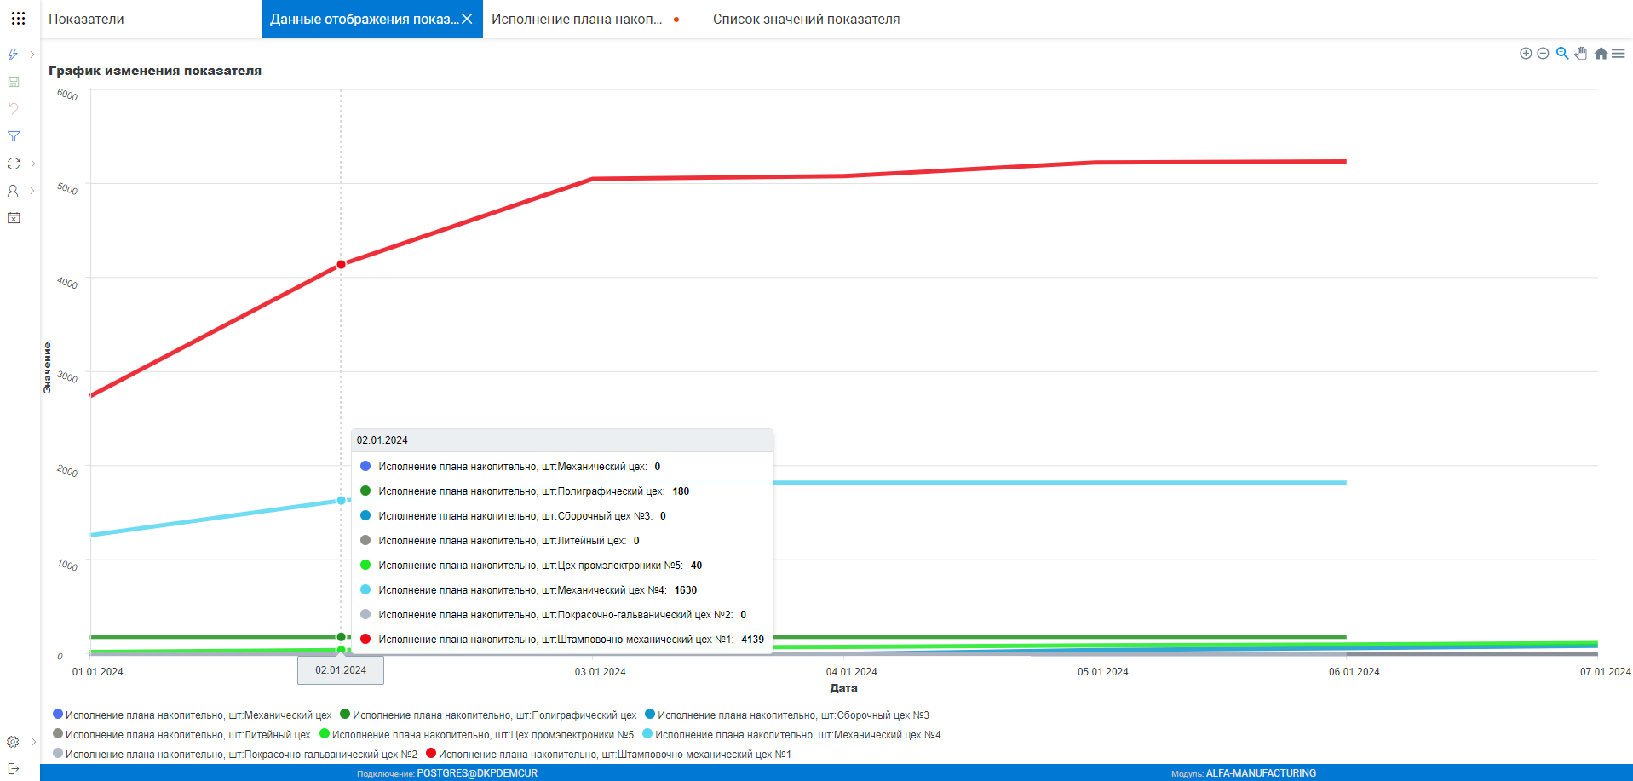This screenshot has width=1633, height=781.
Task: Open the chart hamburger menu
Action: coord(1618,53)
